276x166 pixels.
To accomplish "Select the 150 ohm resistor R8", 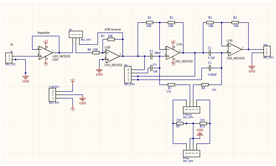I will click(x=205, y=85).
